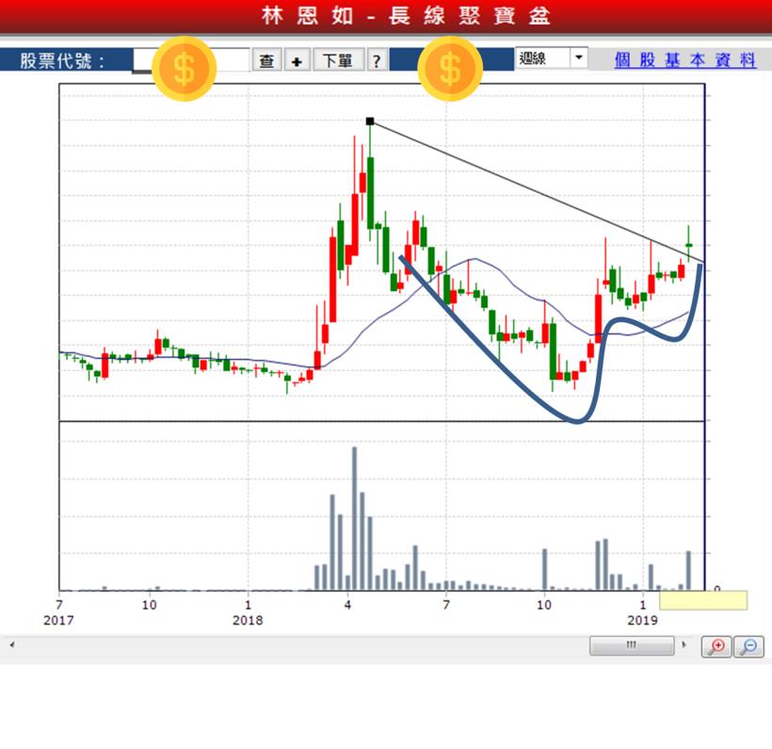
Task: Click the scrollbar left arrow
Action: 12,644
